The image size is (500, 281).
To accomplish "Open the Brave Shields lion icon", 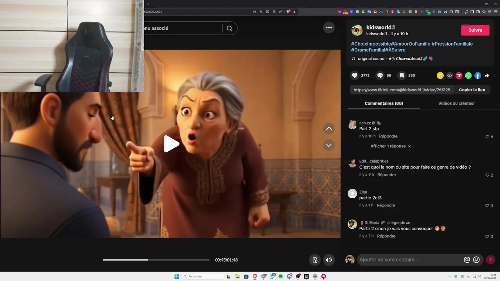I will 288,12.
